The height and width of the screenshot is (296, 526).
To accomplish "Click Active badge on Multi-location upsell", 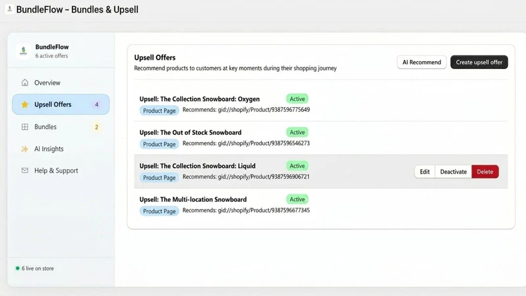I will pos(297,199).
